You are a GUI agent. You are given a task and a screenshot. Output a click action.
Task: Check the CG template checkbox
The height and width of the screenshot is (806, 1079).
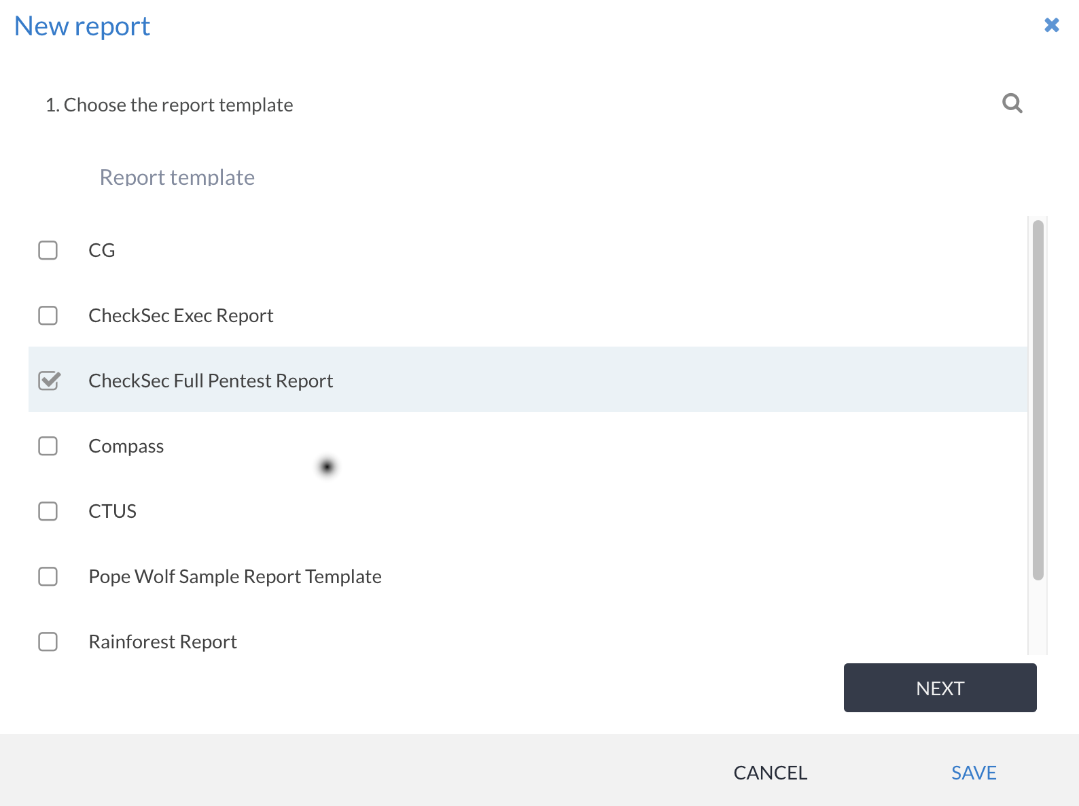pyautogui.click(x=48, y=250)
